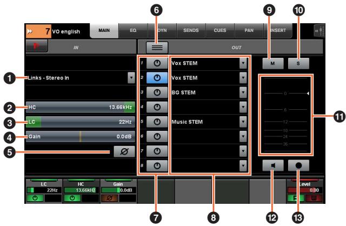Click the speaker monitor button
This screenshot has width=346, height=226.
tap(273, 165)
